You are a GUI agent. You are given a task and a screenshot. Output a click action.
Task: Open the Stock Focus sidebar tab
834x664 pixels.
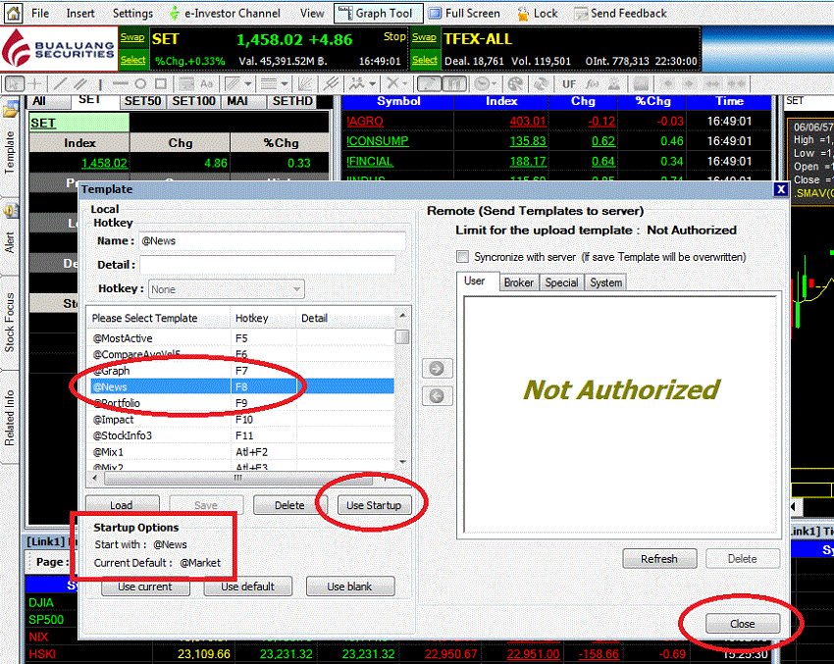tap(10, 323)
